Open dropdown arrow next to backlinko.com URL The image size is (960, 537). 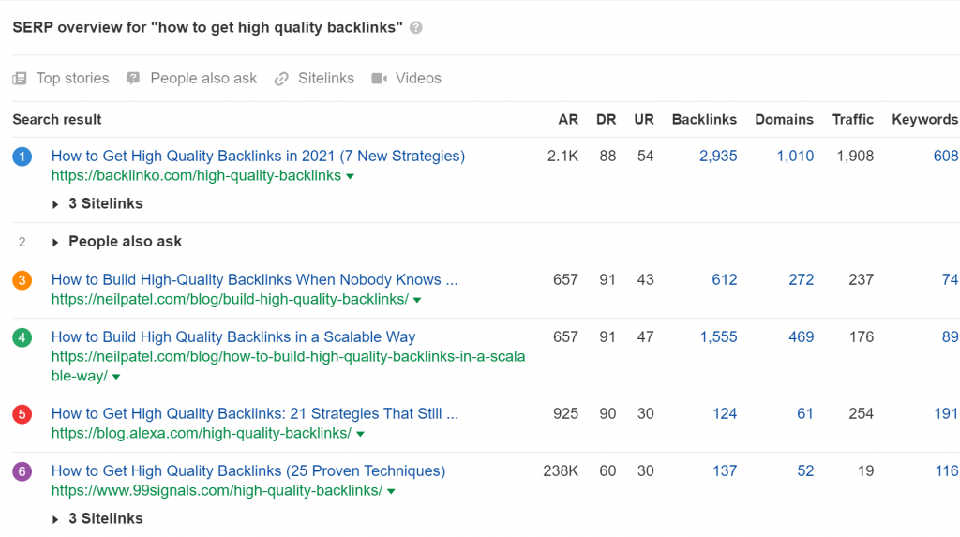[x=351, y=176]
